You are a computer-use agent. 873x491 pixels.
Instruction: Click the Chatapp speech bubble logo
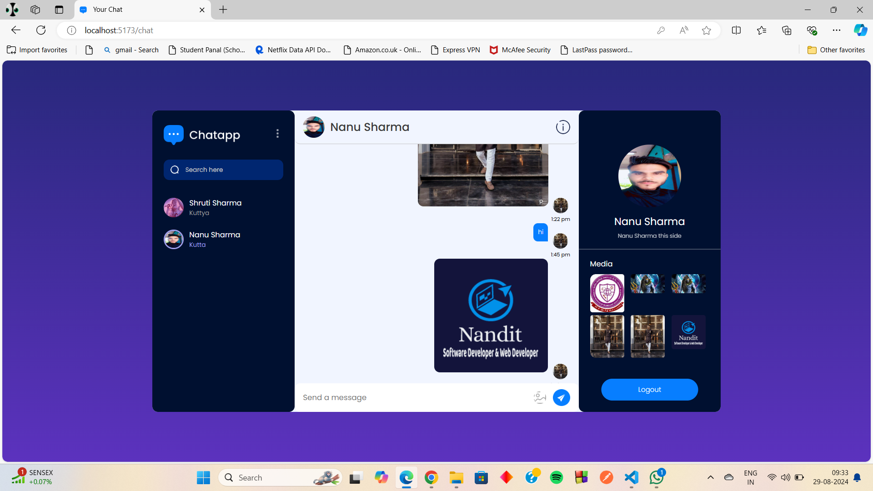coord(173,135)
